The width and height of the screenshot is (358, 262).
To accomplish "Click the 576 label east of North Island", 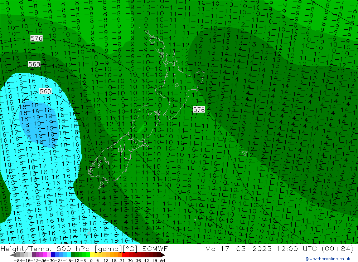I will click(x=199, y=109).
